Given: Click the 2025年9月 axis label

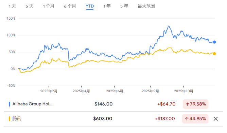Looking at the screenshot, I should (150, 91).
